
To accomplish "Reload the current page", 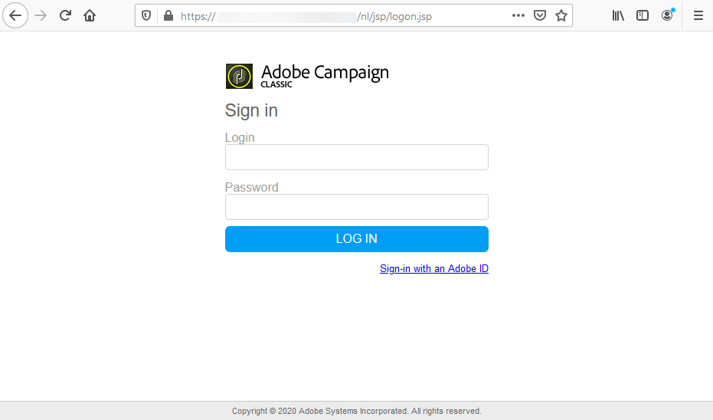I will click(65, 15).
